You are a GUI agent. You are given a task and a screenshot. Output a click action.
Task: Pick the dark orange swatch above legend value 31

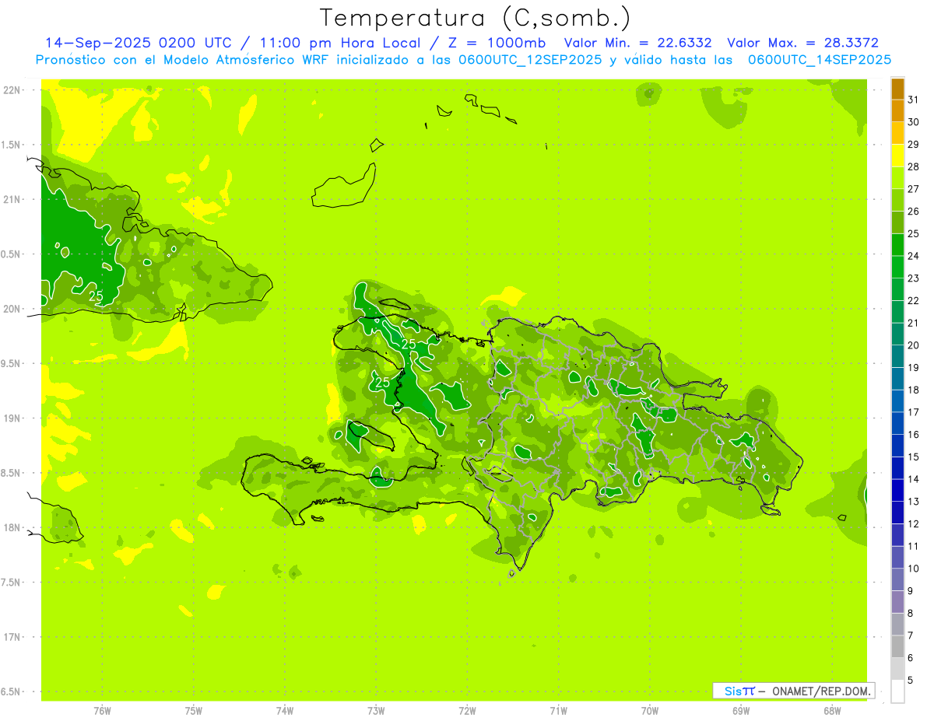pyautogui.click(x=897, y=89)
